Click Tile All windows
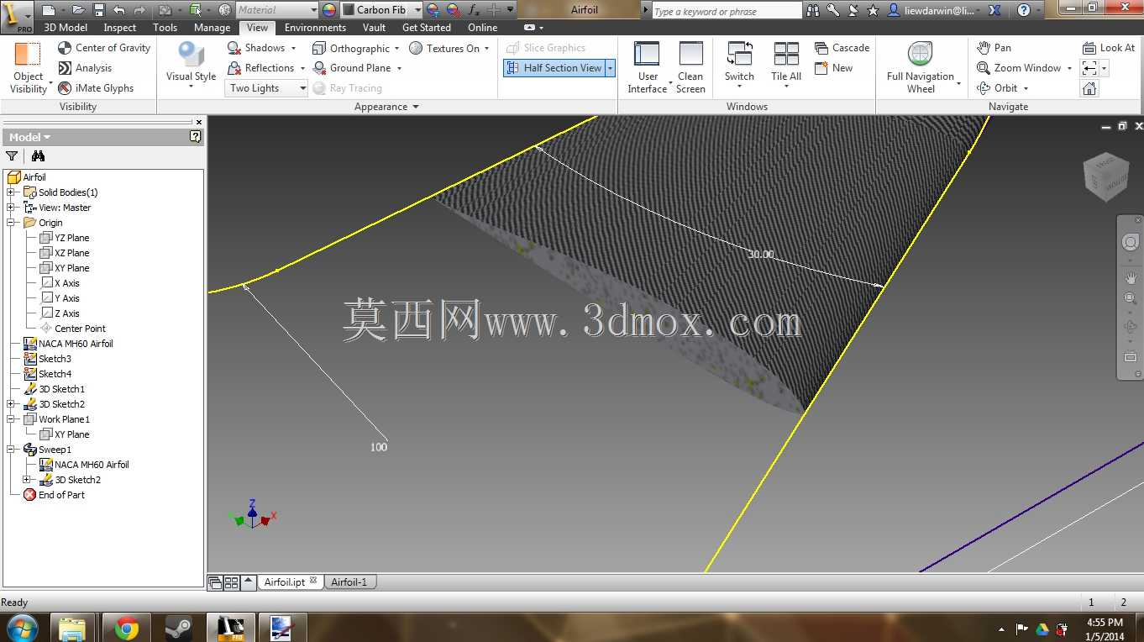Screen dimensions: 1144x642 pos(786,65)
